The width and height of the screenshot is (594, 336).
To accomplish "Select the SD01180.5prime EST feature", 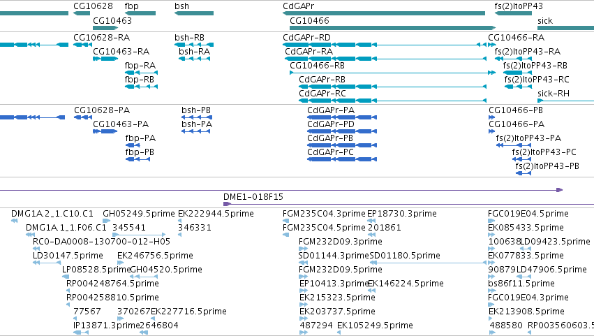I will tap(428, 263).
